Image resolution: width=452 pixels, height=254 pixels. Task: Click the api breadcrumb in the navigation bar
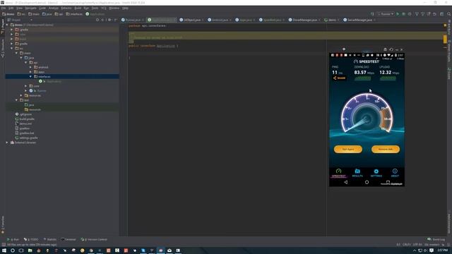[59, 14]
